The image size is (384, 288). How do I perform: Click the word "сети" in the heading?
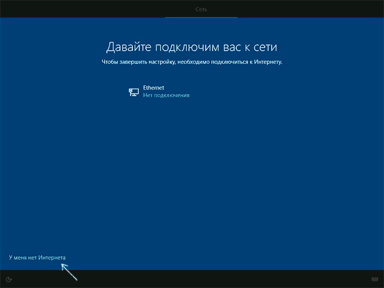[265, 47]
